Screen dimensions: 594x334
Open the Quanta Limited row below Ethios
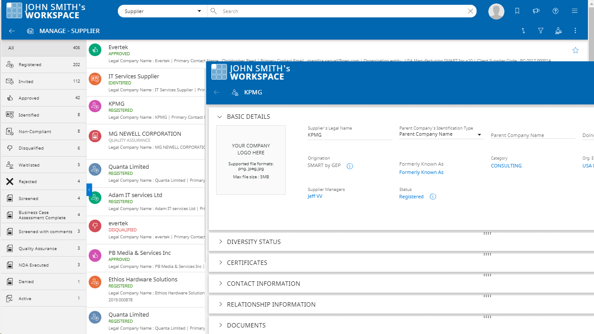(146, 321)
